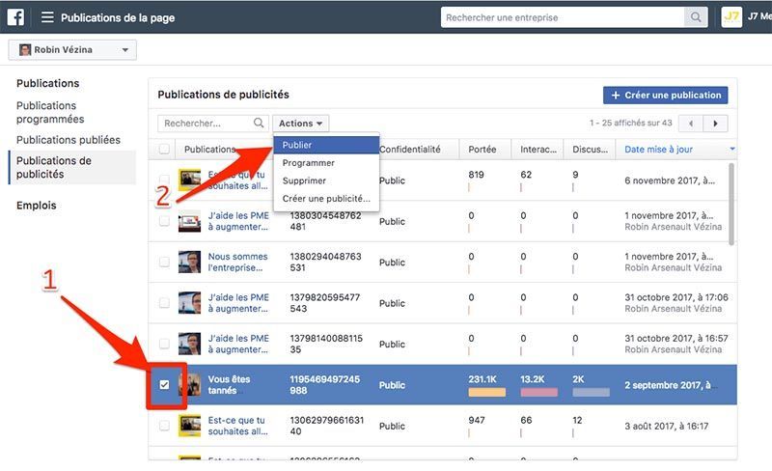The image size is (772, 471).
Task: Click plus icon on Créer une publication
Action: [x=615, y=96]
